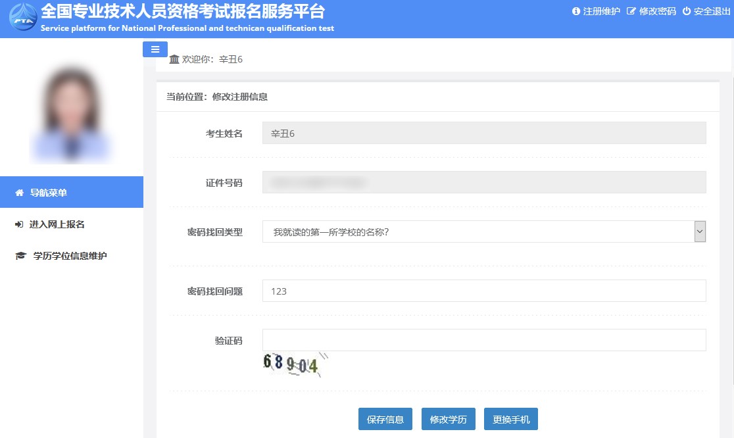Image resolution: width=734 pixels, height=438 pixels.
Task: Click the 更换手机 button
Action: [x=510, y=419]
